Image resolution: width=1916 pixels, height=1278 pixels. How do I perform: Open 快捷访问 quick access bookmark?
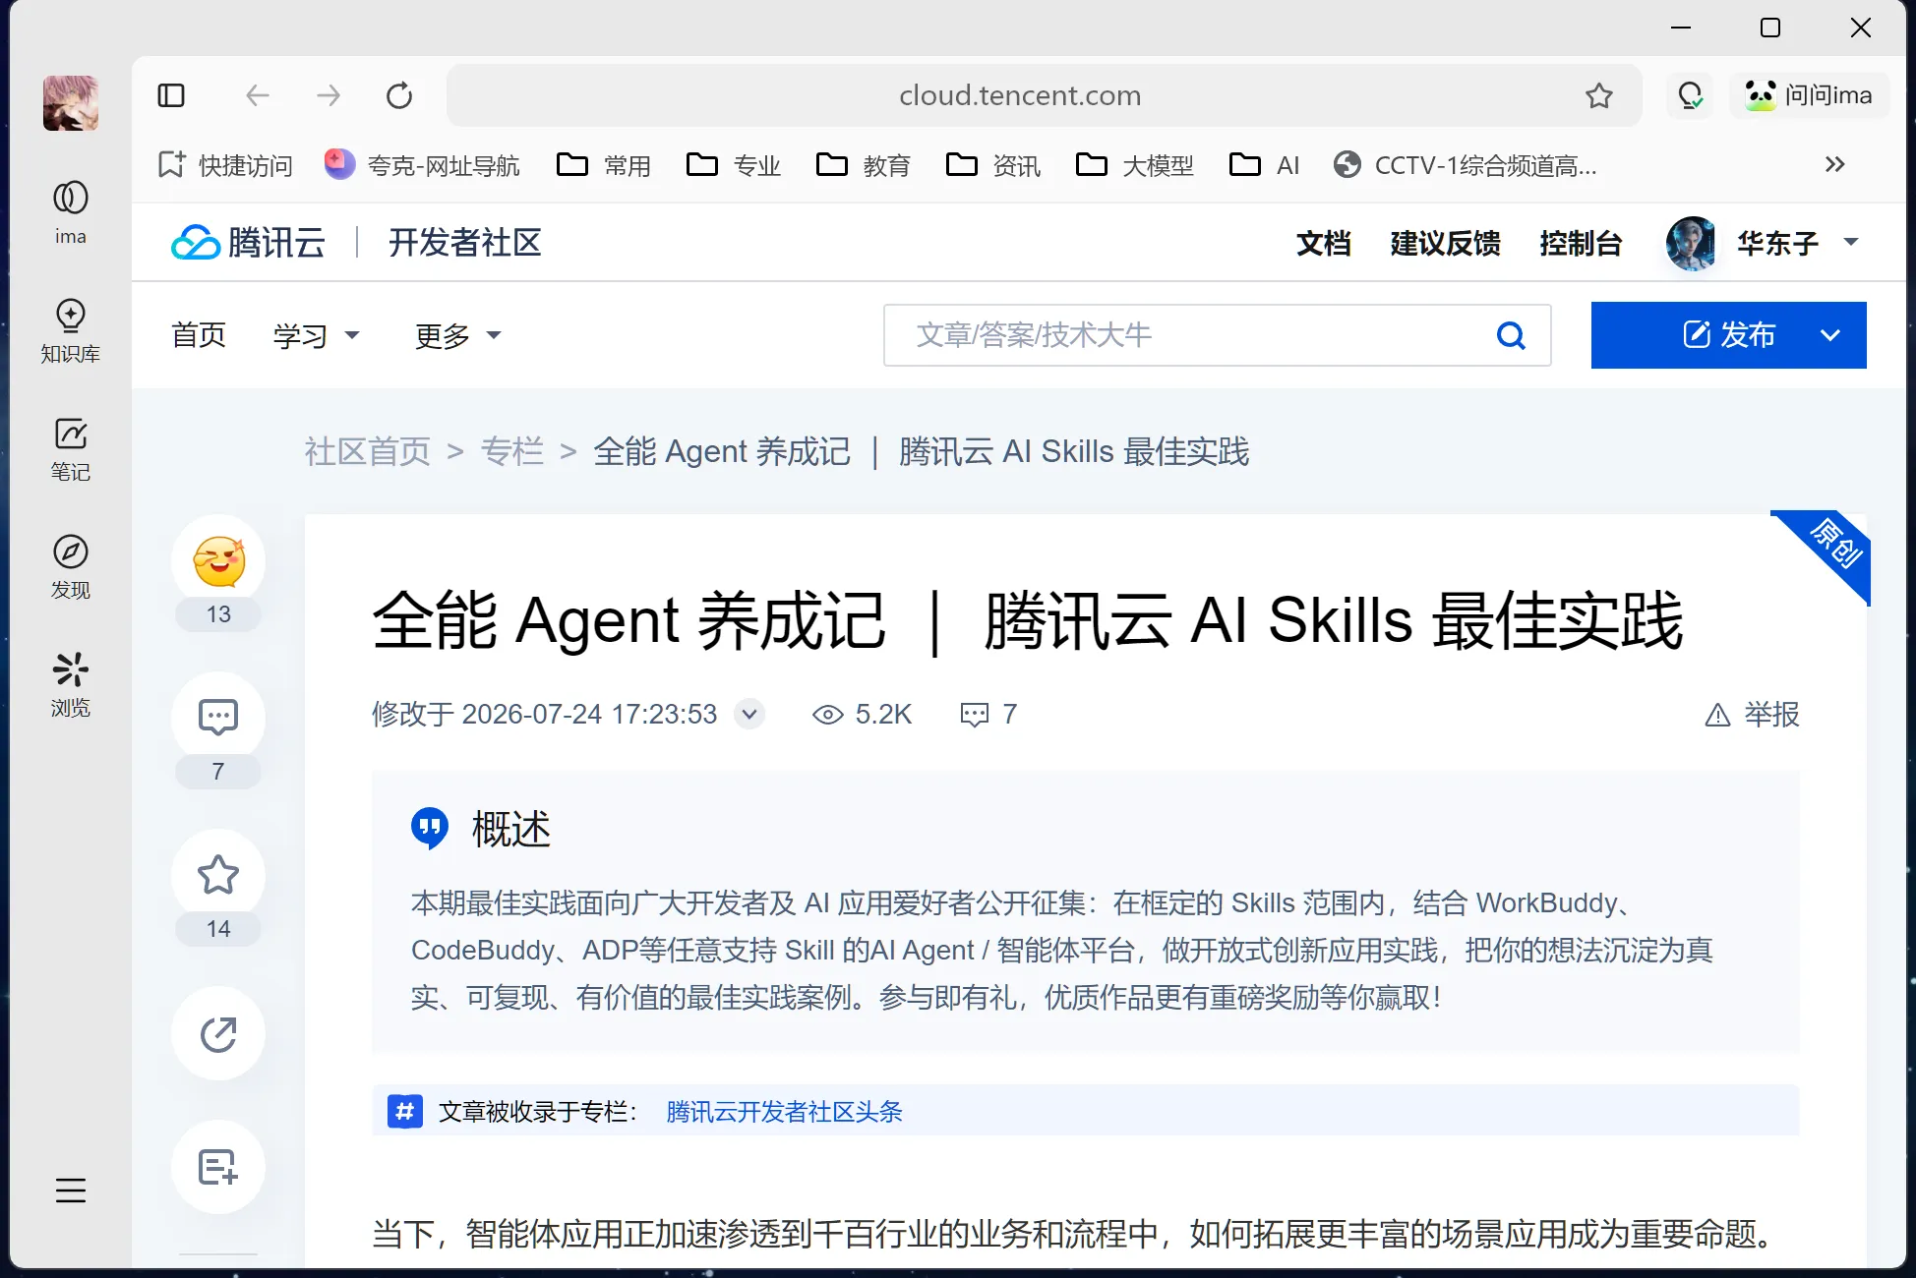click(225, 165)
